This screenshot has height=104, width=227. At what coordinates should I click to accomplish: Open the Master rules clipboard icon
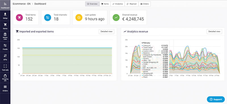point(5,34)
